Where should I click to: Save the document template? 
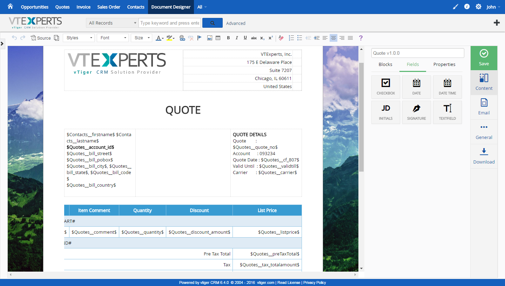(484, 58)
